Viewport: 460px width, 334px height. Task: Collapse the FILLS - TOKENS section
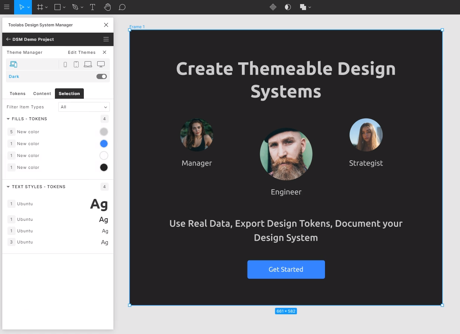[8, 119]
